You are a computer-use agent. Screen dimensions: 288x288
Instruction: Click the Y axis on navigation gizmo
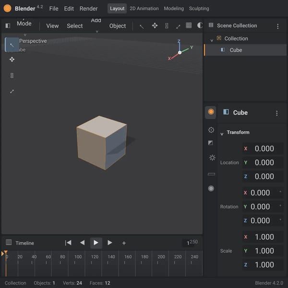coord(192,48)
